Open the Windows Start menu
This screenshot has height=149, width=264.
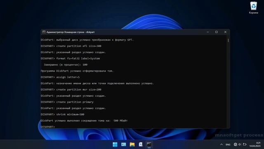(115, 144)
